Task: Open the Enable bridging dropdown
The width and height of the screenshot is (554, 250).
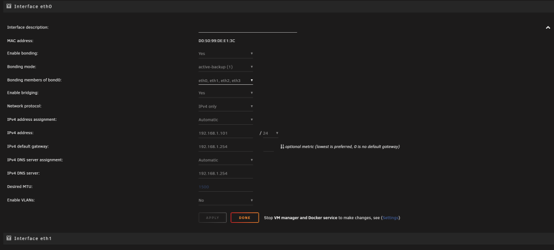Action: click(225, 93)
